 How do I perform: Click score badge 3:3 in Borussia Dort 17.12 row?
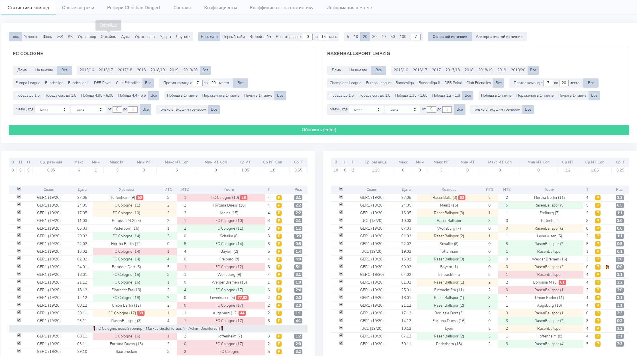(620, 313)
